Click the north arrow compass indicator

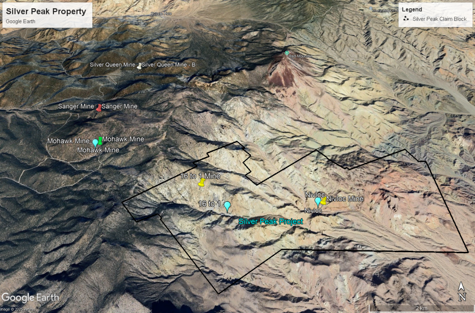[461, 292]
